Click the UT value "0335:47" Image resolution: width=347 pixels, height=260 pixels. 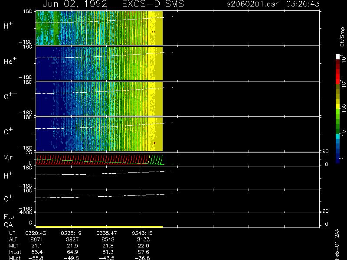pyautogui.click(x=106, y=233)
